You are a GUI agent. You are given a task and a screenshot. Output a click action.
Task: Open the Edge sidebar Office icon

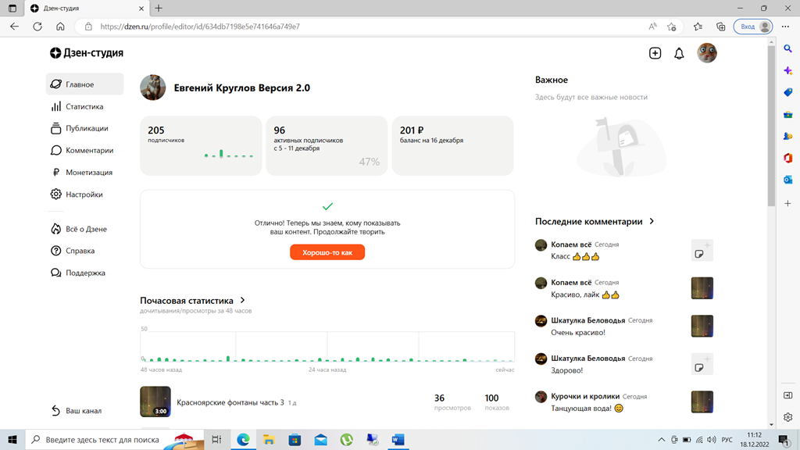click(787, 158)
